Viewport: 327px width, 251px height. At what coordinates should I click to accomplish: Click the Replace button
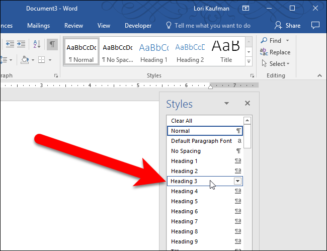coord(276,52)
